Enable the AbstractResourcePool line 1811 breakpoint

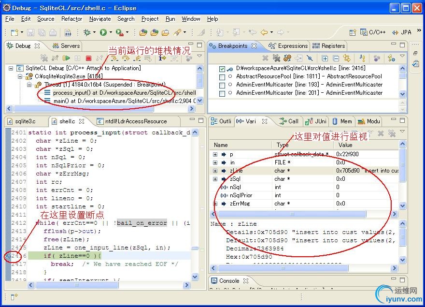[x=222, y=77]
